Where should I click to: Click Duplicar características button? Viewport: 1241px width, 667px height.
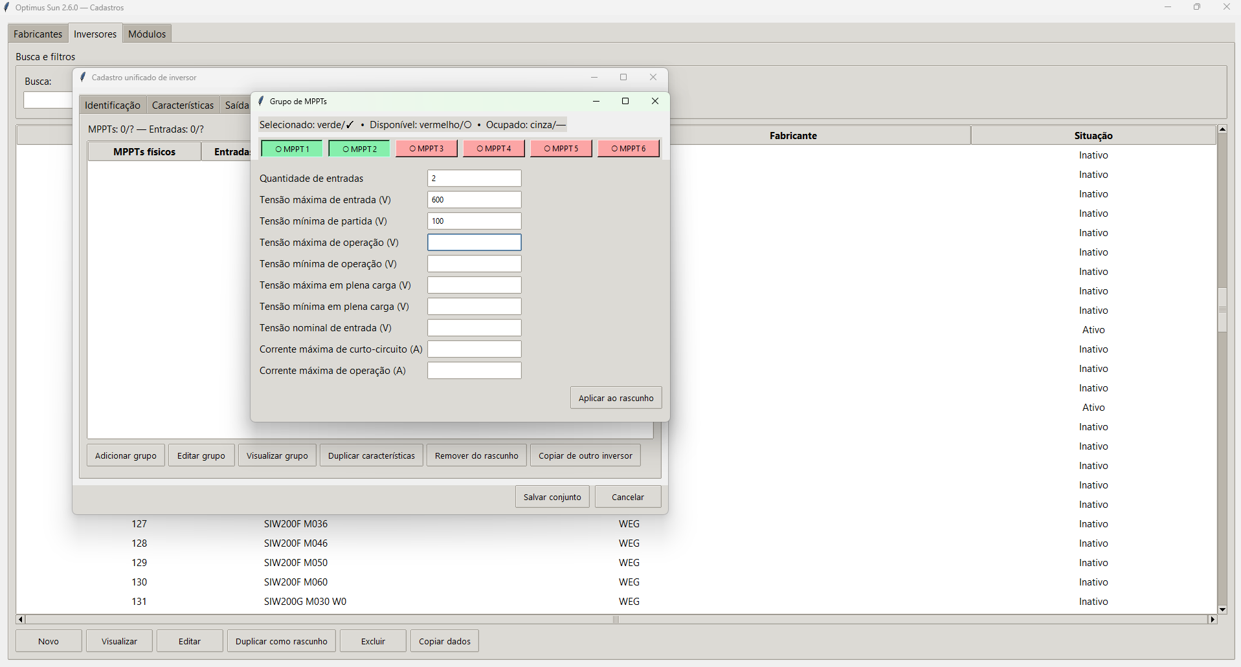372,455
